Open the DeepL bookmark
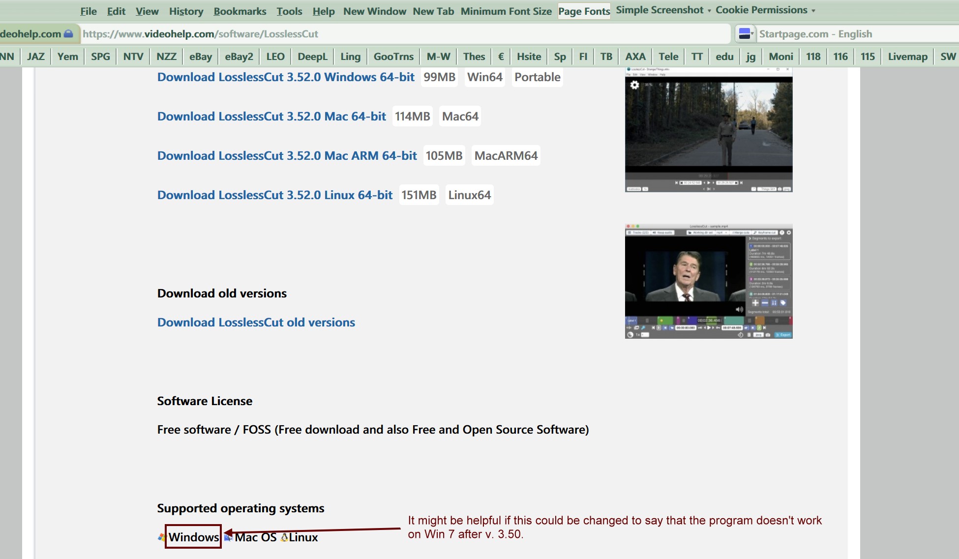 pos(312,57)
